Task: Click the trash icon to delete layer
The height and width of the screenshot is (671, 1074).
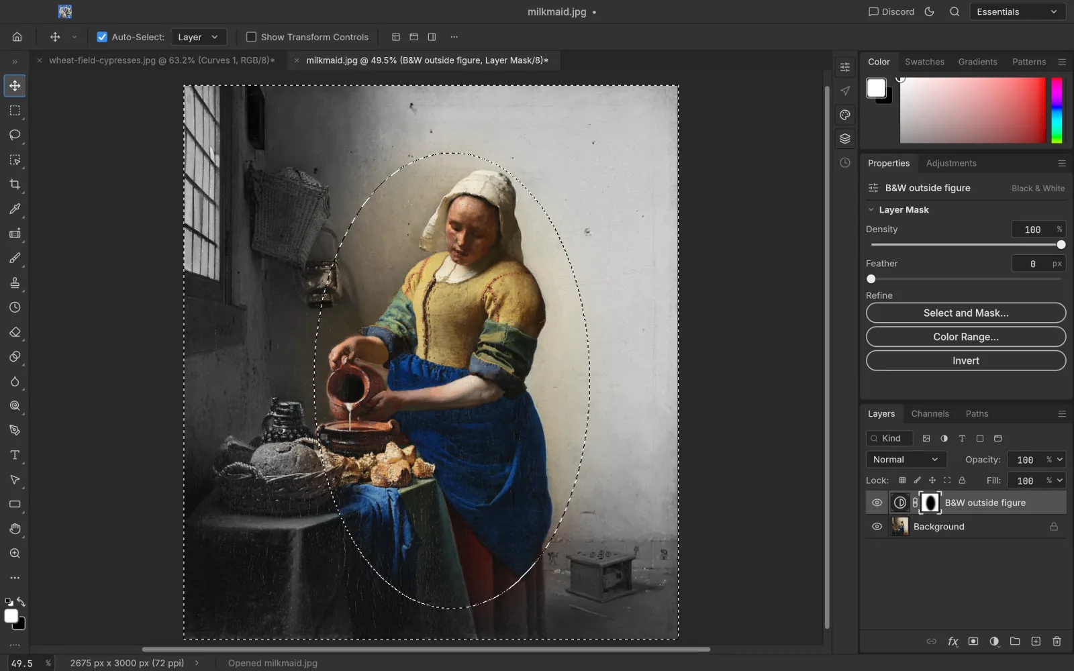Action: 1057,641
